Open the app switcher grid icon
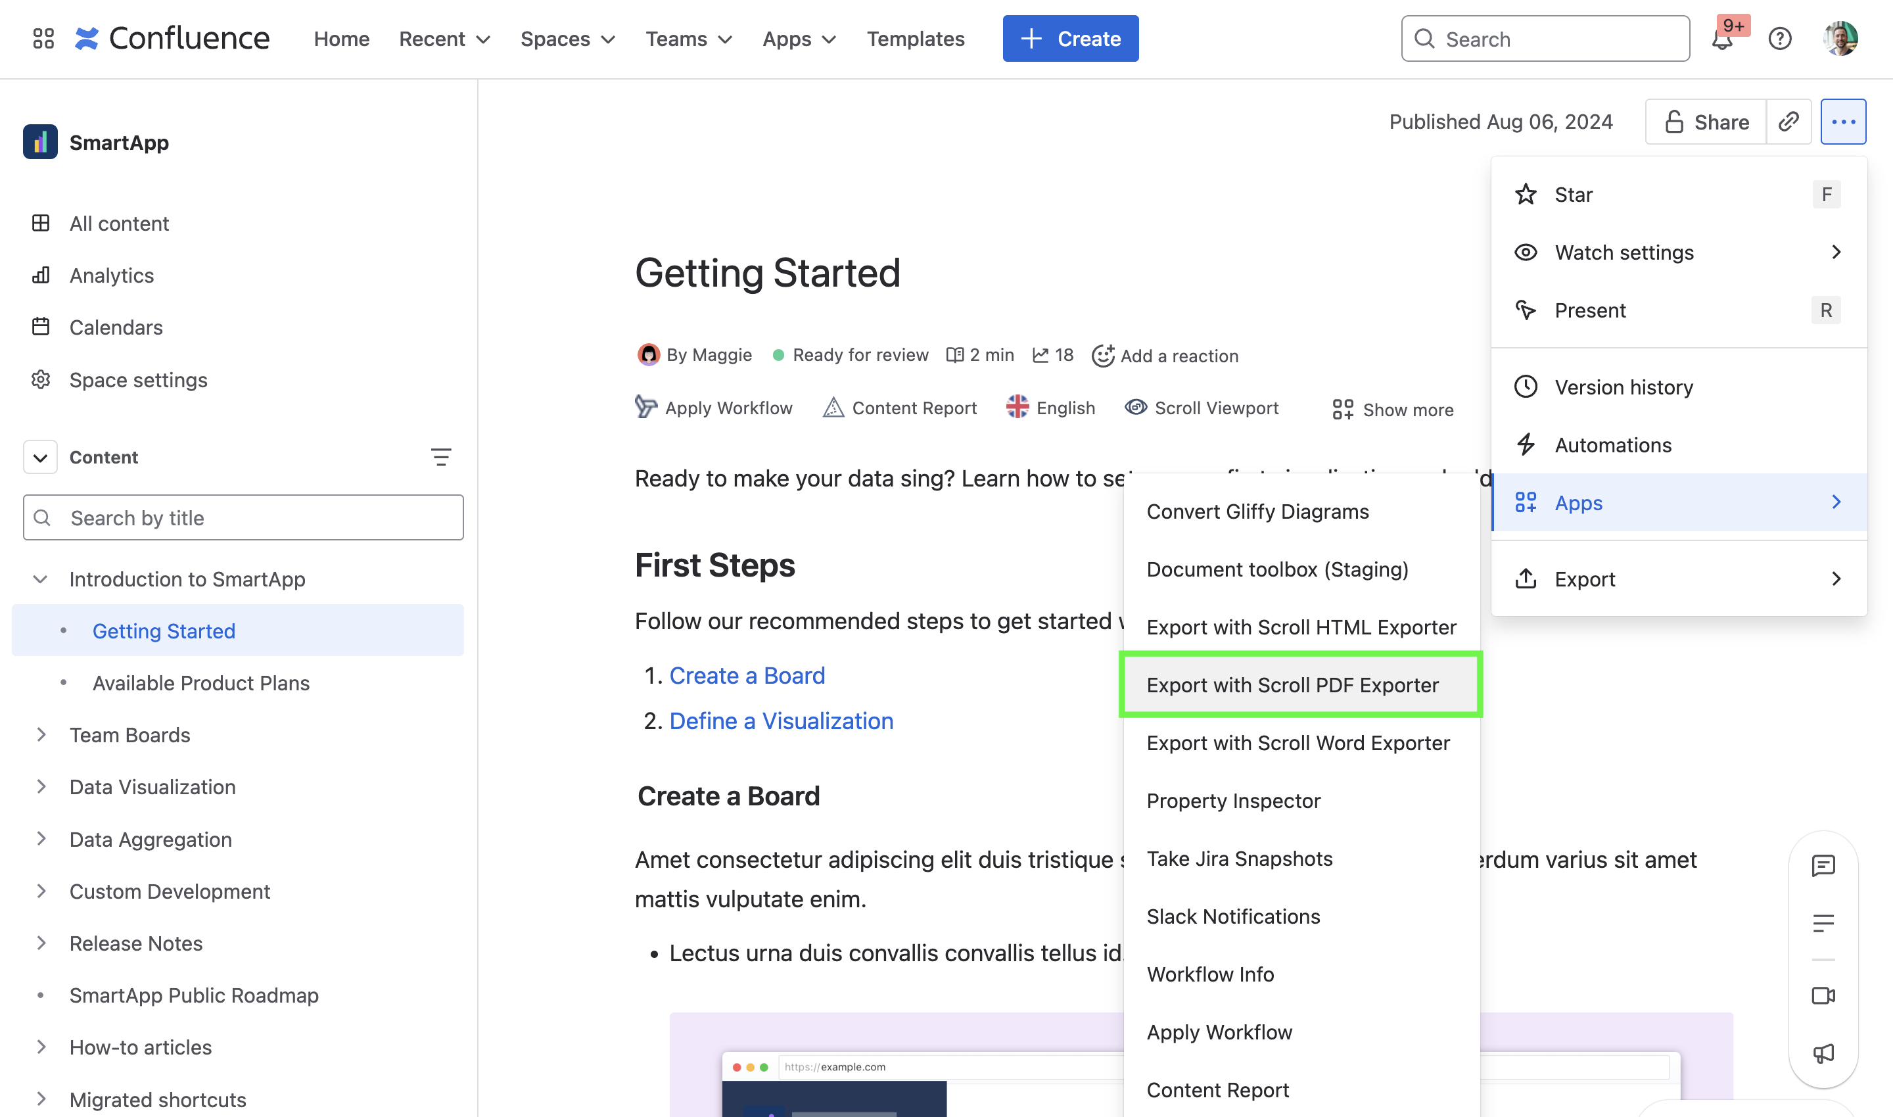 43,38
